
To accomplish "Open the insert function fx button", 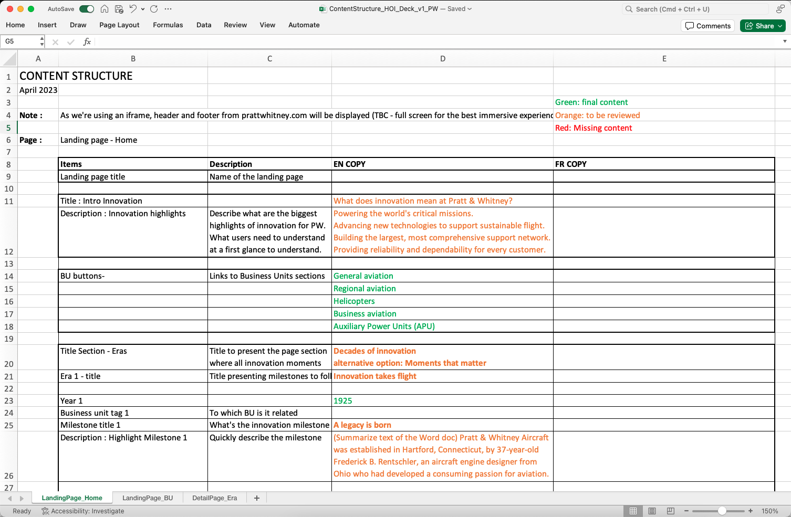I will click(x=87, y=41).
